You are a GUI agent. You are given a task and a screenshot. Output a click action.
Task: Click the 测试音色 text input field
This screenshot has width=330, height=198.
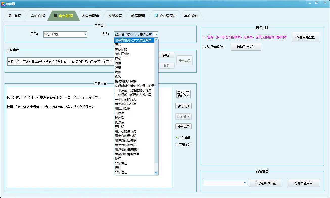[x=61, y=62]
